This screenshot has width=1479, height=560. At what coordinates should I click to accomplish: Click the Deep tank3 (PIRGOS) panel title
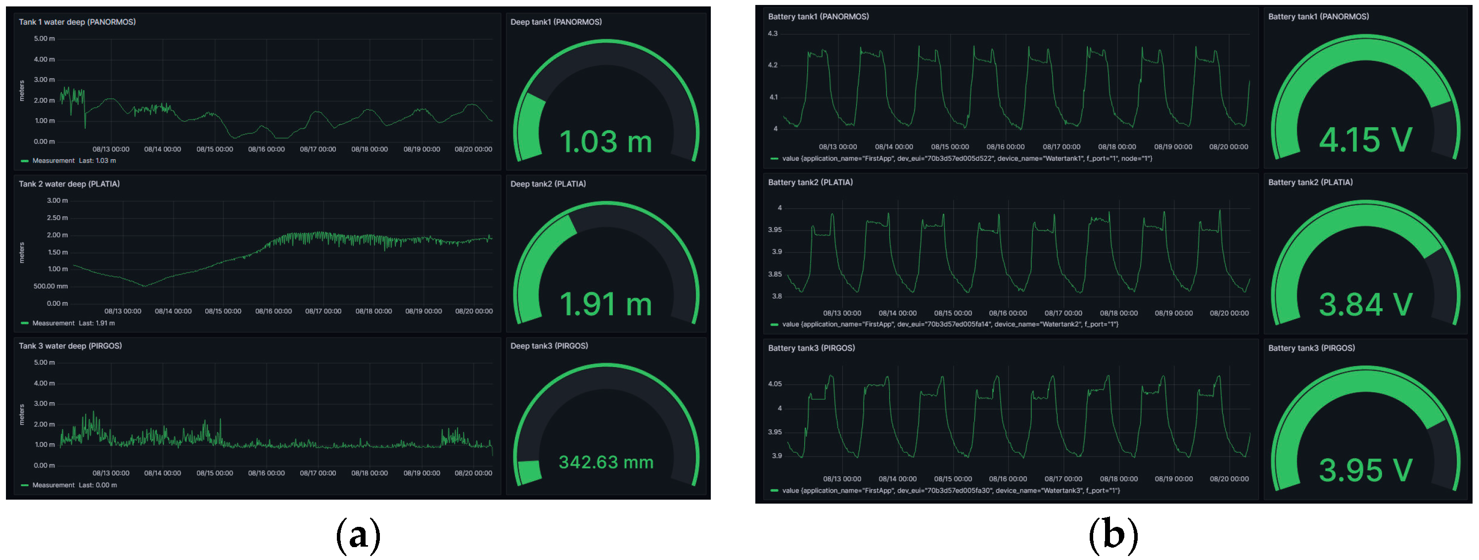(x=549, y=346)
